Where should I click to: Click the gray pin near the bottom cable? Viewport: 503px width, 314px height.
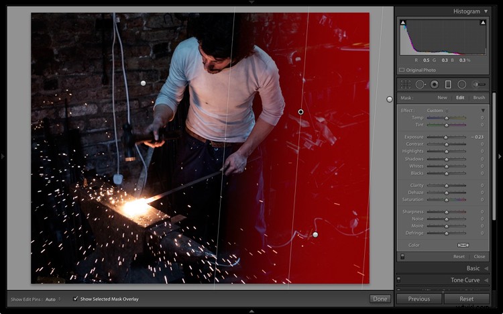315,235
